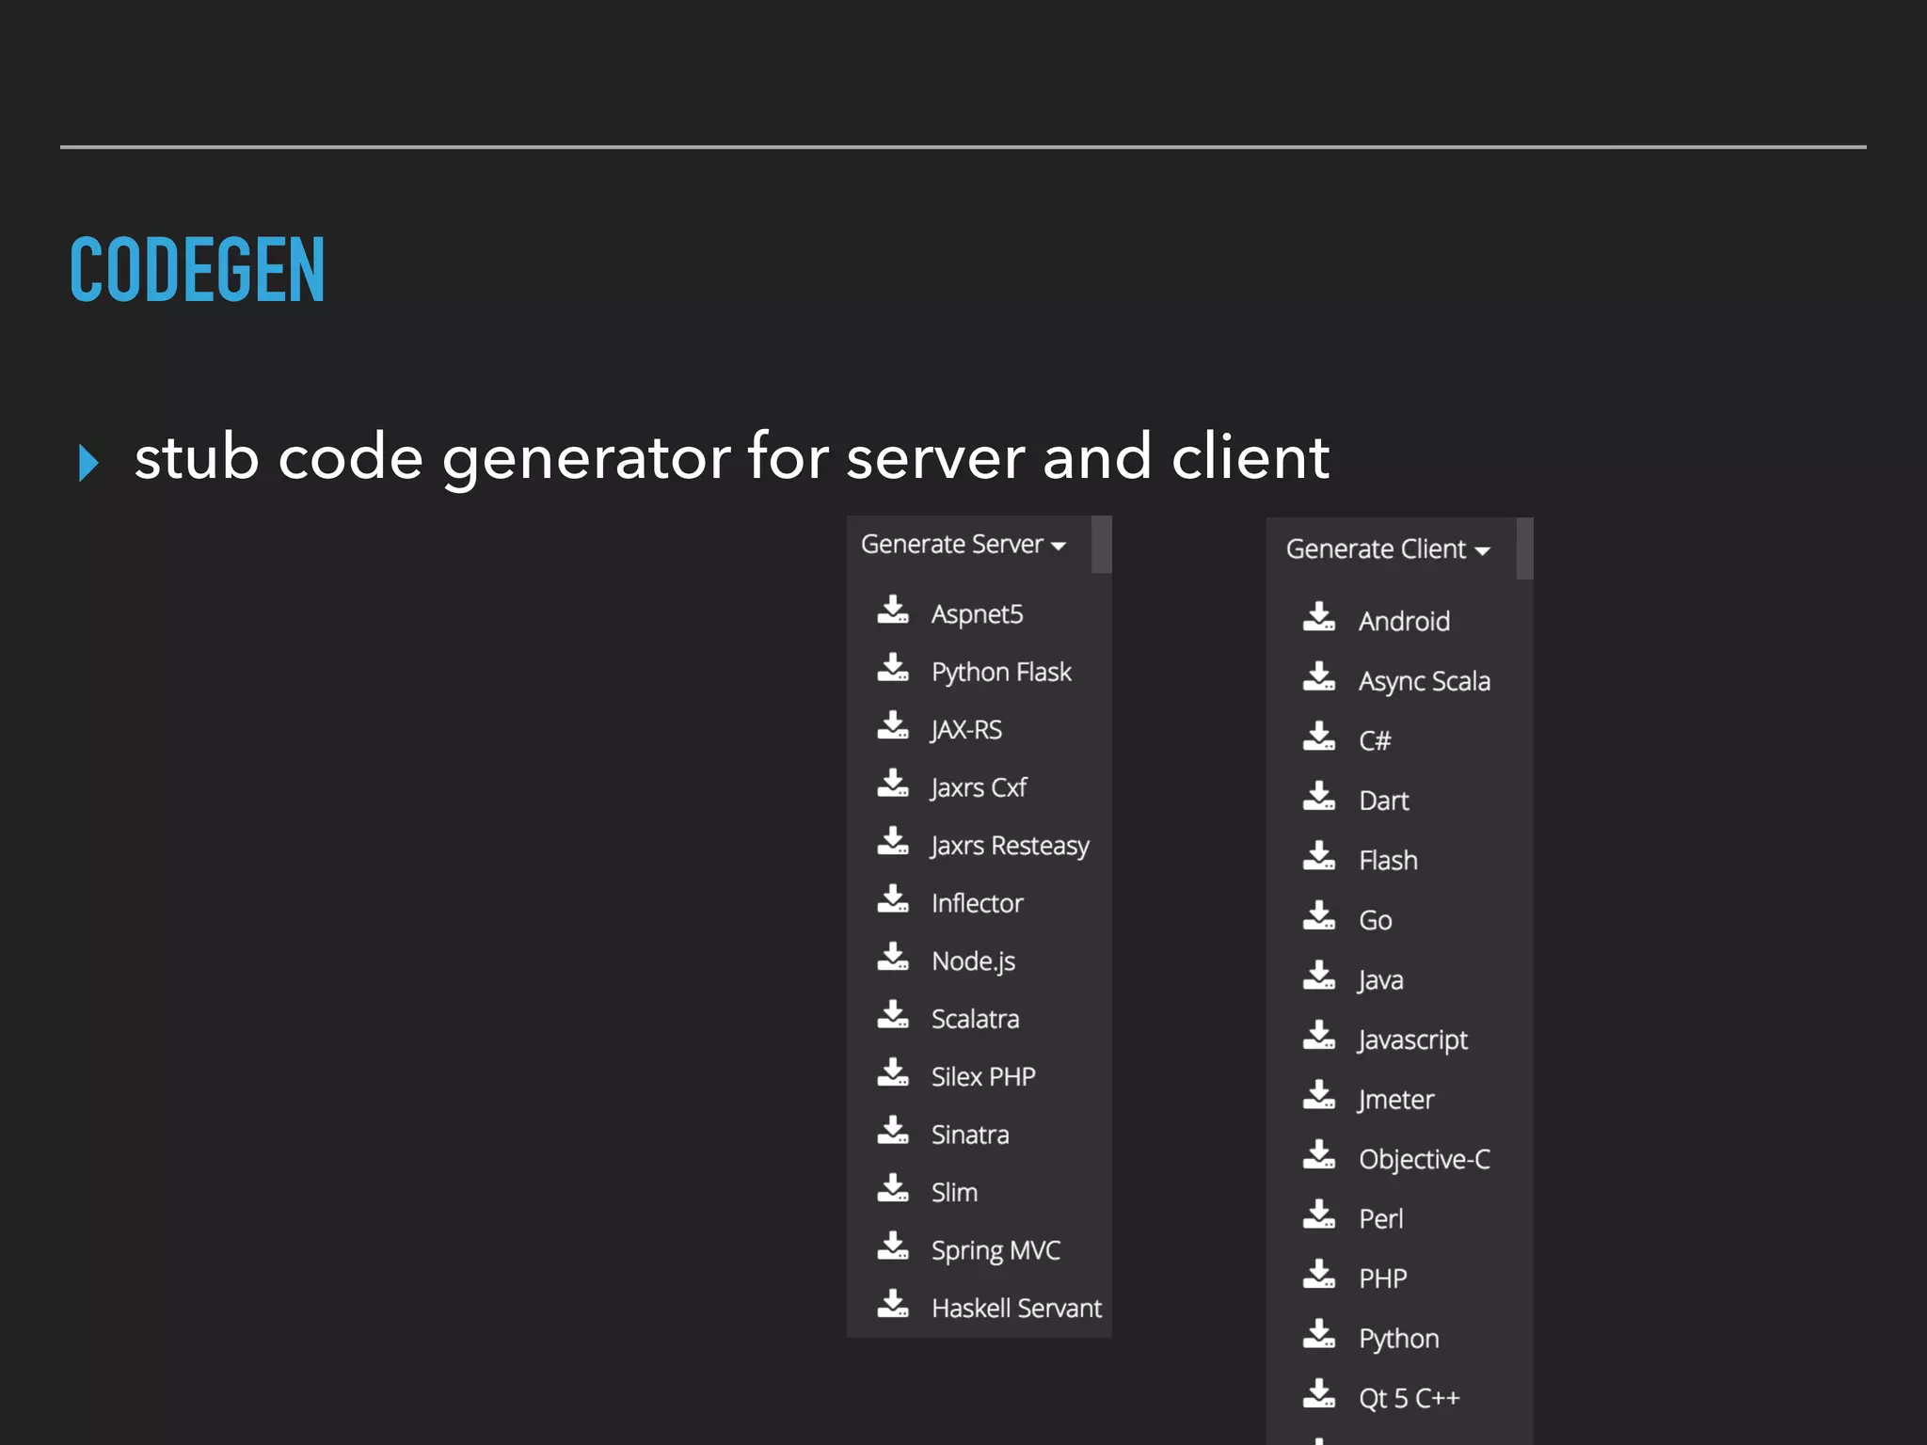Click the download icon next to Slim
The height and width of the screenshot is (1445, 1927).
pyautogui.click(x=893, y=1188)
